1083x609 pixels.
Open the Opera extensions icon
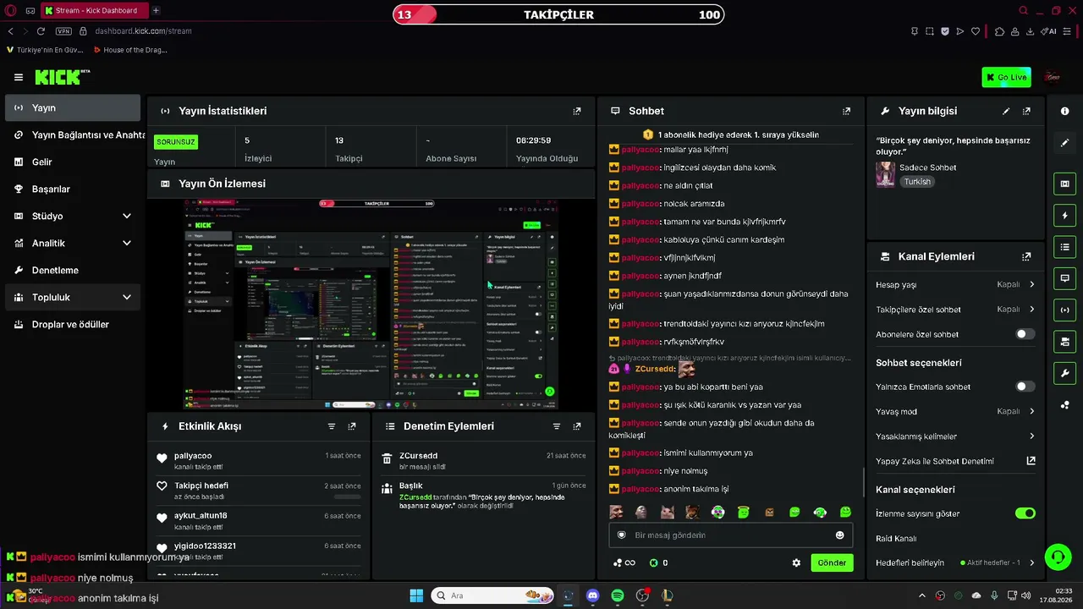click(x=999, y=31)
